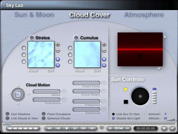Step forward one frame
The width and height of the screenshot is (178, 134).
(x=84, y=128)
